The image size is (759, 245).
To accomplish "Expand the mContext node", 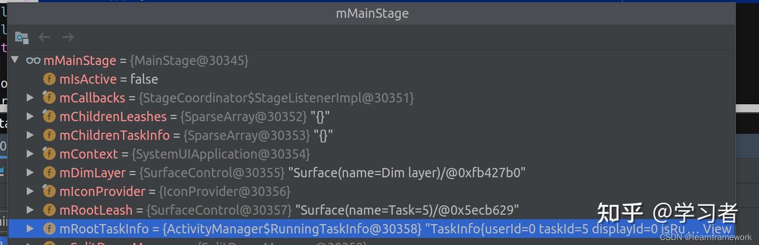I will (31, 154).
